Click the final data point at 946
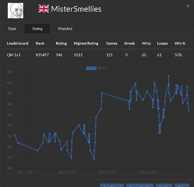 189,112
